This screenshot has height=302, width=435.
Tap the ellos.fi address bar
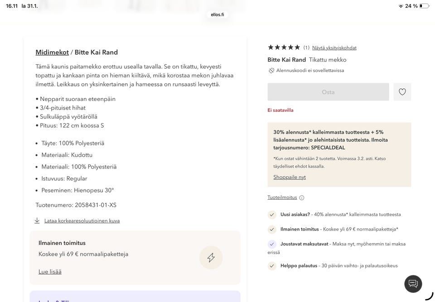pyautogui.click(x=217, y=14)
